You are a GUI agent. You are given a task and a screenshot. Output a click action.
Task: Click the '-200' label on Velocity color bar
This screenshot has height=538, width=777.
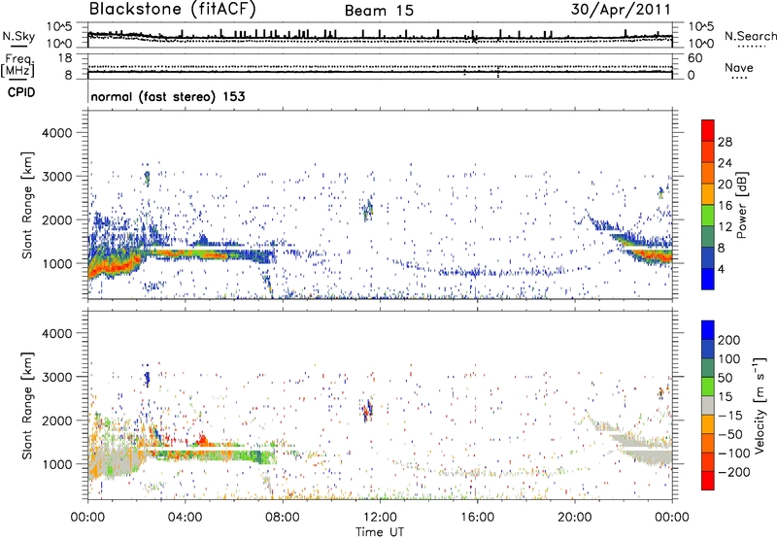[x=733, y=473]
